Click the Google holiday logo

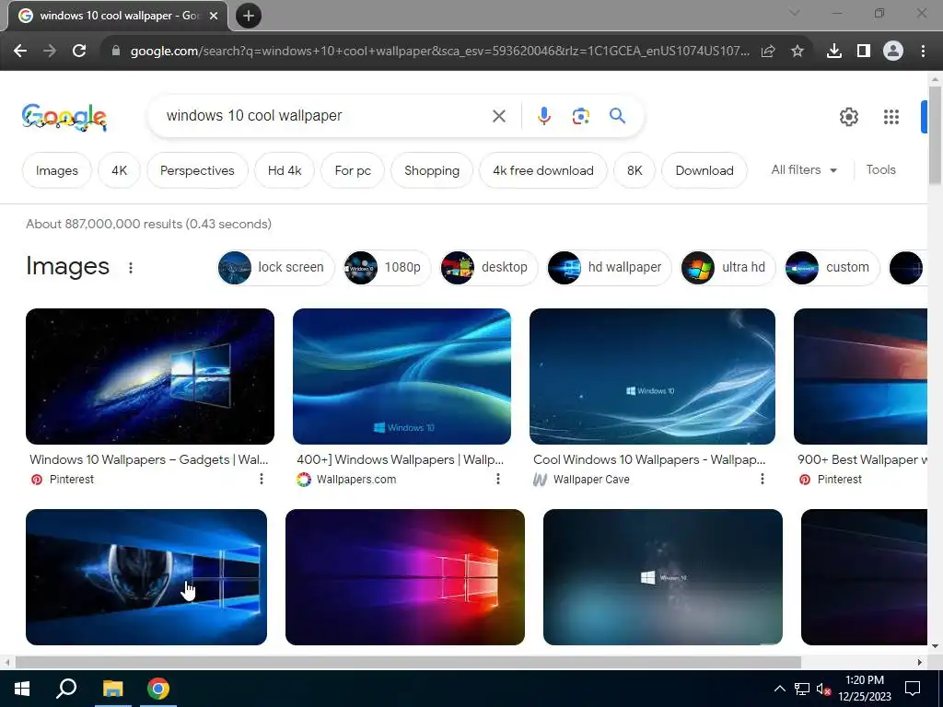point(64,117)
